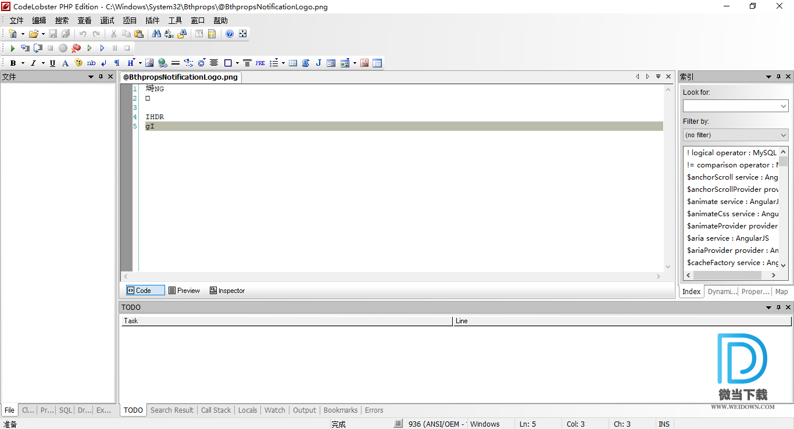Image resolution: width=794 pixels, height=429 pixels.
Task: Click the Step Into debug icon
Action: pyautogui.click(x=25, y=48)
